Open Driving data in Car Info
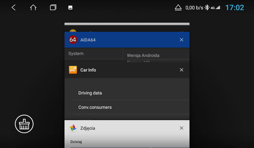 tap(90, 93)
